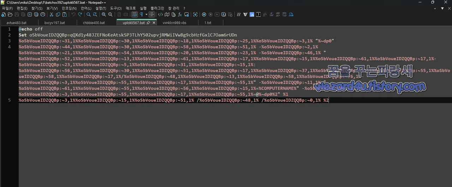Show the Function List panel (fx icon)

pyautogui.click(x=180, y=14)
